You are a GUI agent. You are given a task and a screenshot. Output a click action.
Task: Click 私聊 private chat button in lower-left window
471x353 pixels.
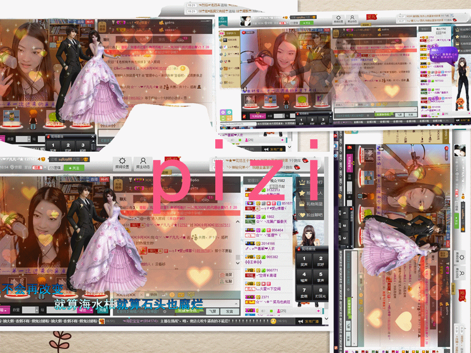(x=226, y=282)
